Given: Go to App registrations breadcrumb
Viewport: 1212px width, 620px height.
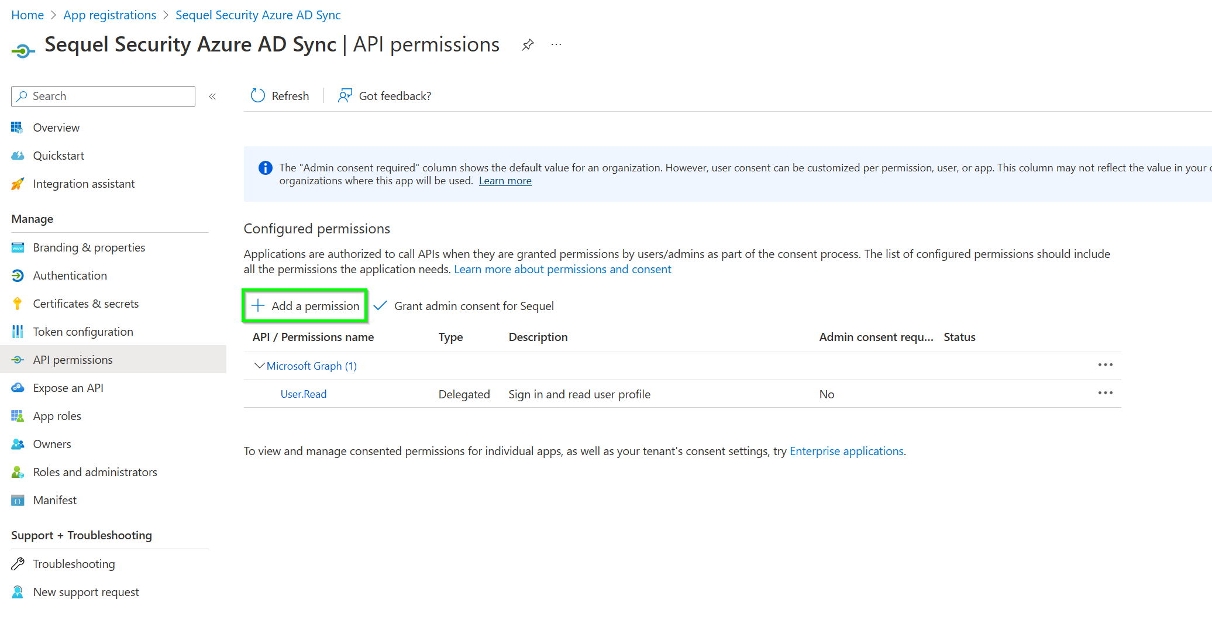Looking at the screenshot, I should (x=109, y=15).
